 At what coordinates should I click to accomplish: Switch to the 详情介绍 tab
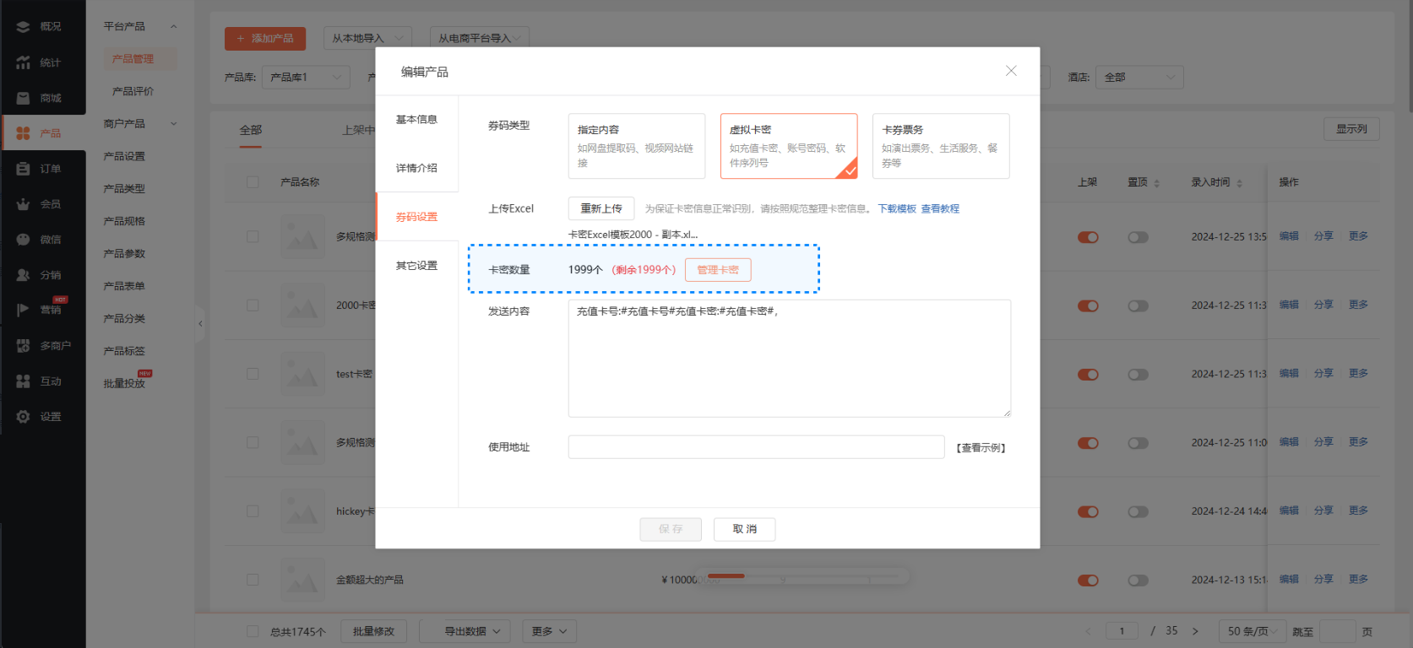(416, 168)
